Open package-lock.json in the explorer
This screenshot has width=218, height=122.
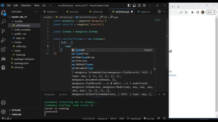coord(24,59)
